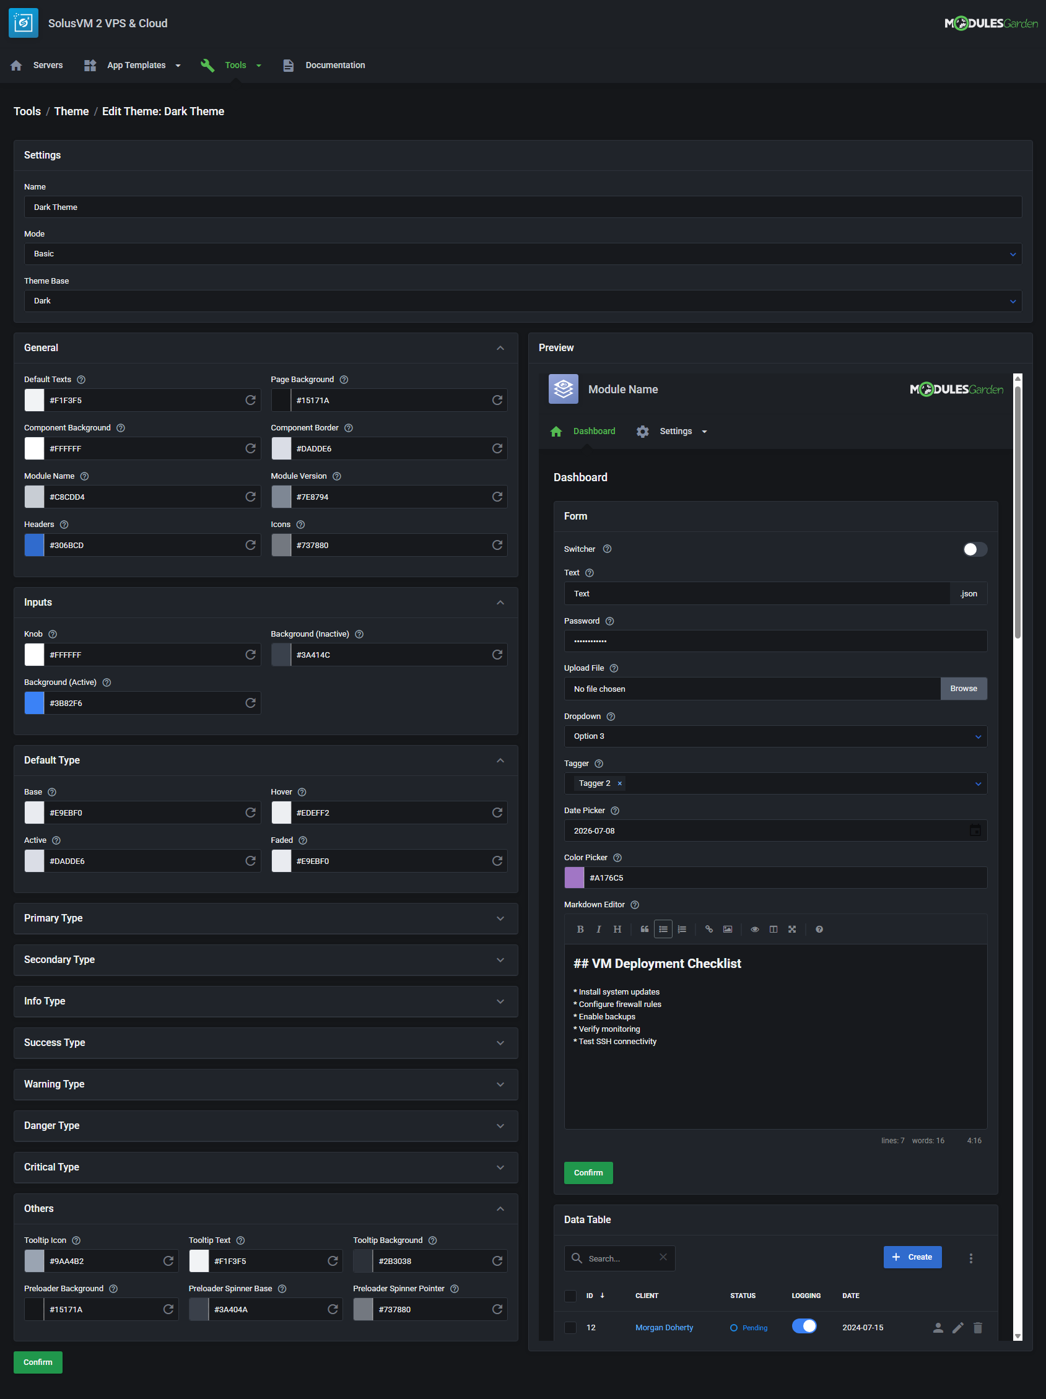Click the Bold button in Markdown editor
This screenshot has width=1046, height=1399.
(x=580, y=929)
